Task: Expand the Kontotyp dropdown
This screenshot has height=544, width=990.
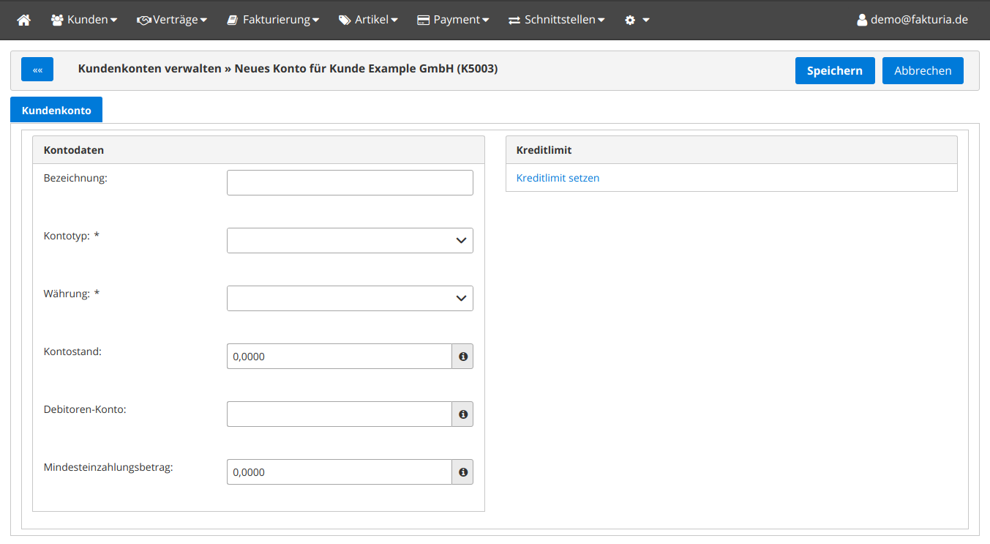Action: pyautogui.click(x=350, y=241)
